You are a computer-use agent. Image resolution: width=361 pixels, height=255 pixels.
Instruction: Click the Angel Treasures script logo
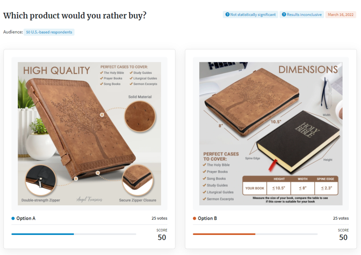(89, 199)
